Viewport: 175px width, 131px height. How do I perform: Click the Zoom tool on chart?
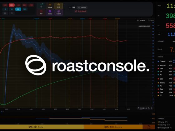pyautogui.click(x=151, y=20)
